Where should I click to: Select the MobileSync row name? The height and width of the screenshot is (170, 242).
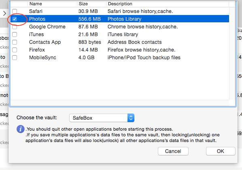tap(42, 58)
